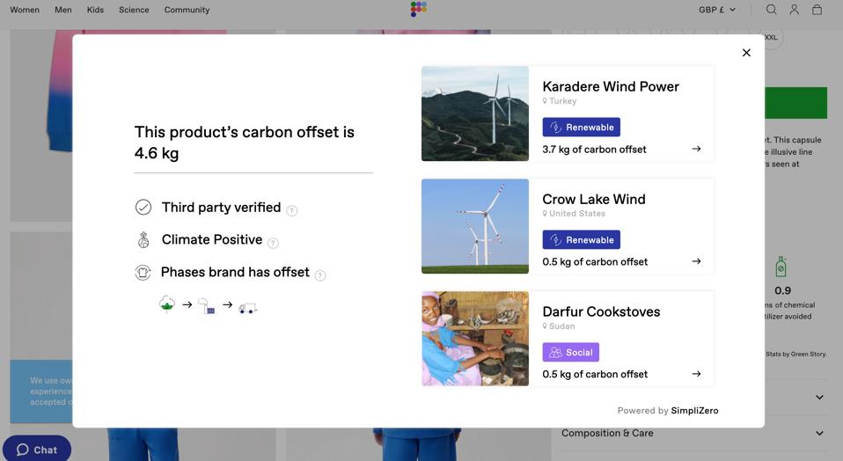Click the colorful dots brand logo
Viewport: 843px width, 461px height.
click(x=419, y=10)
